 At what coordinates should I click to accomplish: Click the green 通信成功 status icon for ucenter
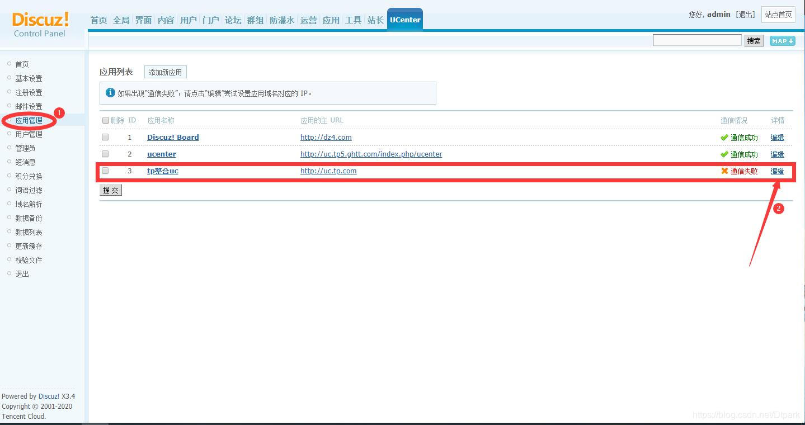point(724,154)
